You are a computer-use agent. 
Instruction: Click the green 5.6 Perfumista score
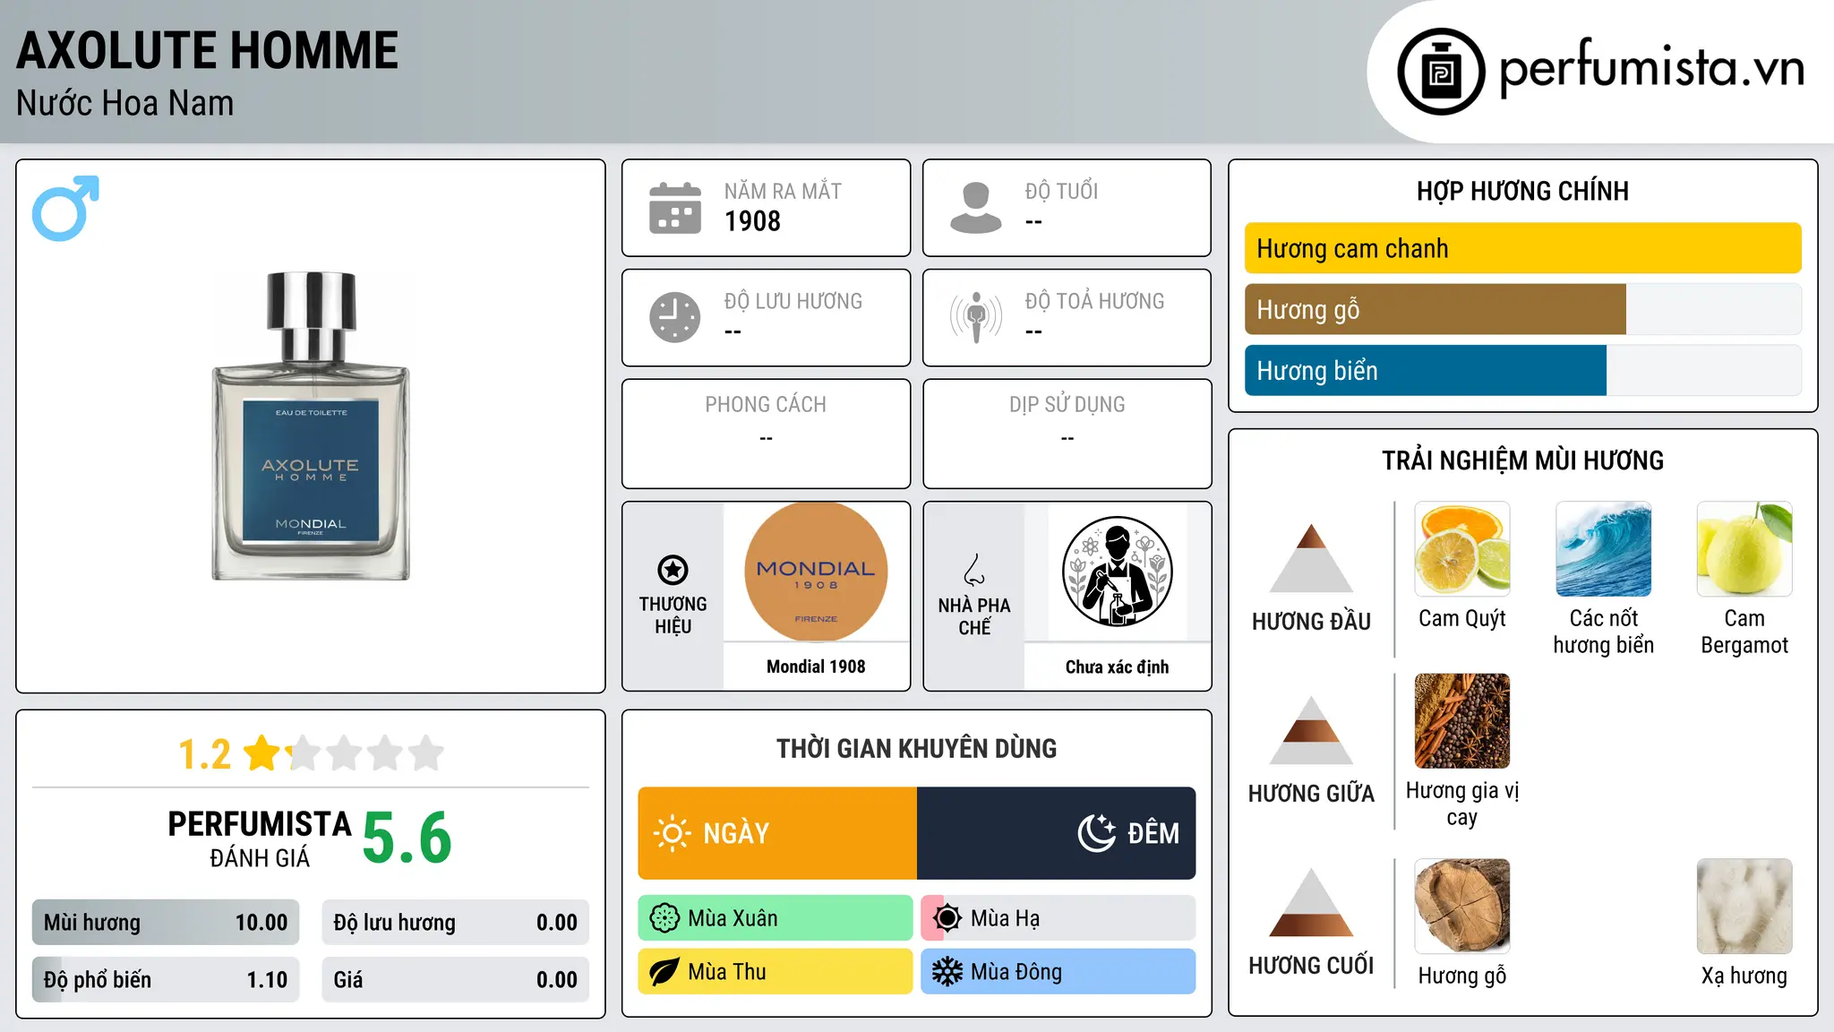click(407, 838)
